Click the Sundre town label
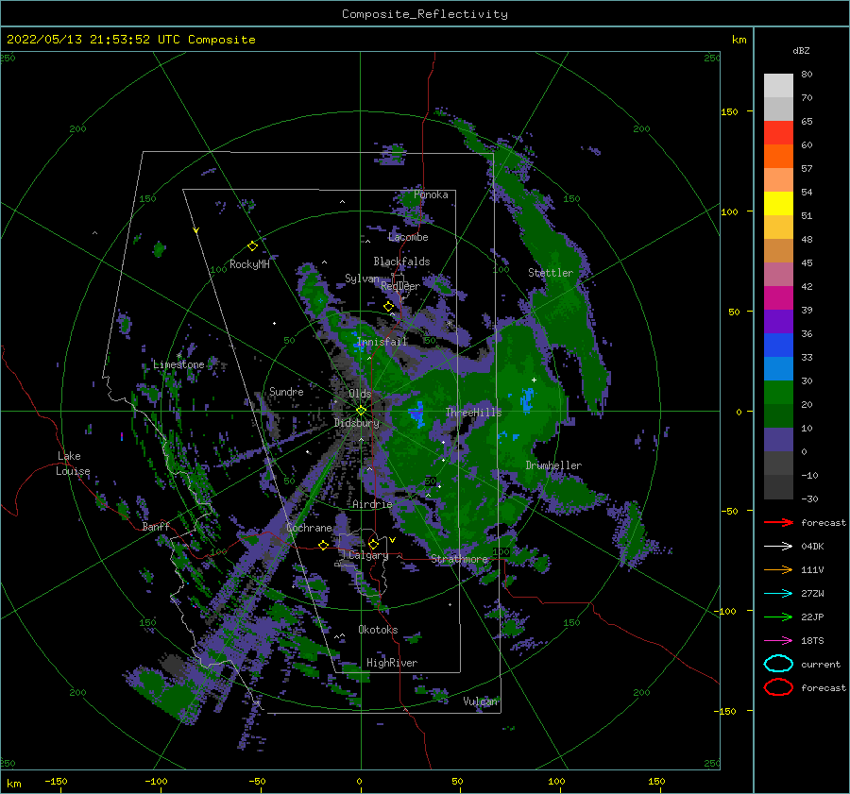 pos(286,391)
